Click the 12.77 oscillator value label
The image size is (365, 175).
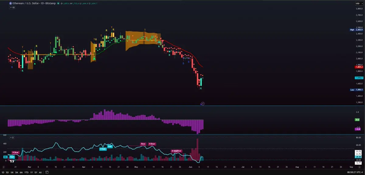coord(358,163)
